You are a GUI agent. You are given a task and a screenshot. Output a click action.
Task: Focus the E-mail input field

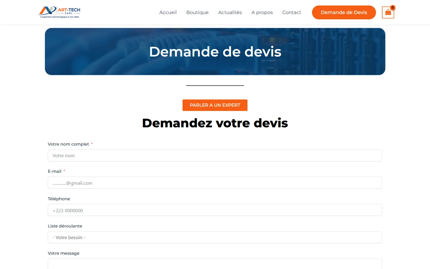coord(215,183)
